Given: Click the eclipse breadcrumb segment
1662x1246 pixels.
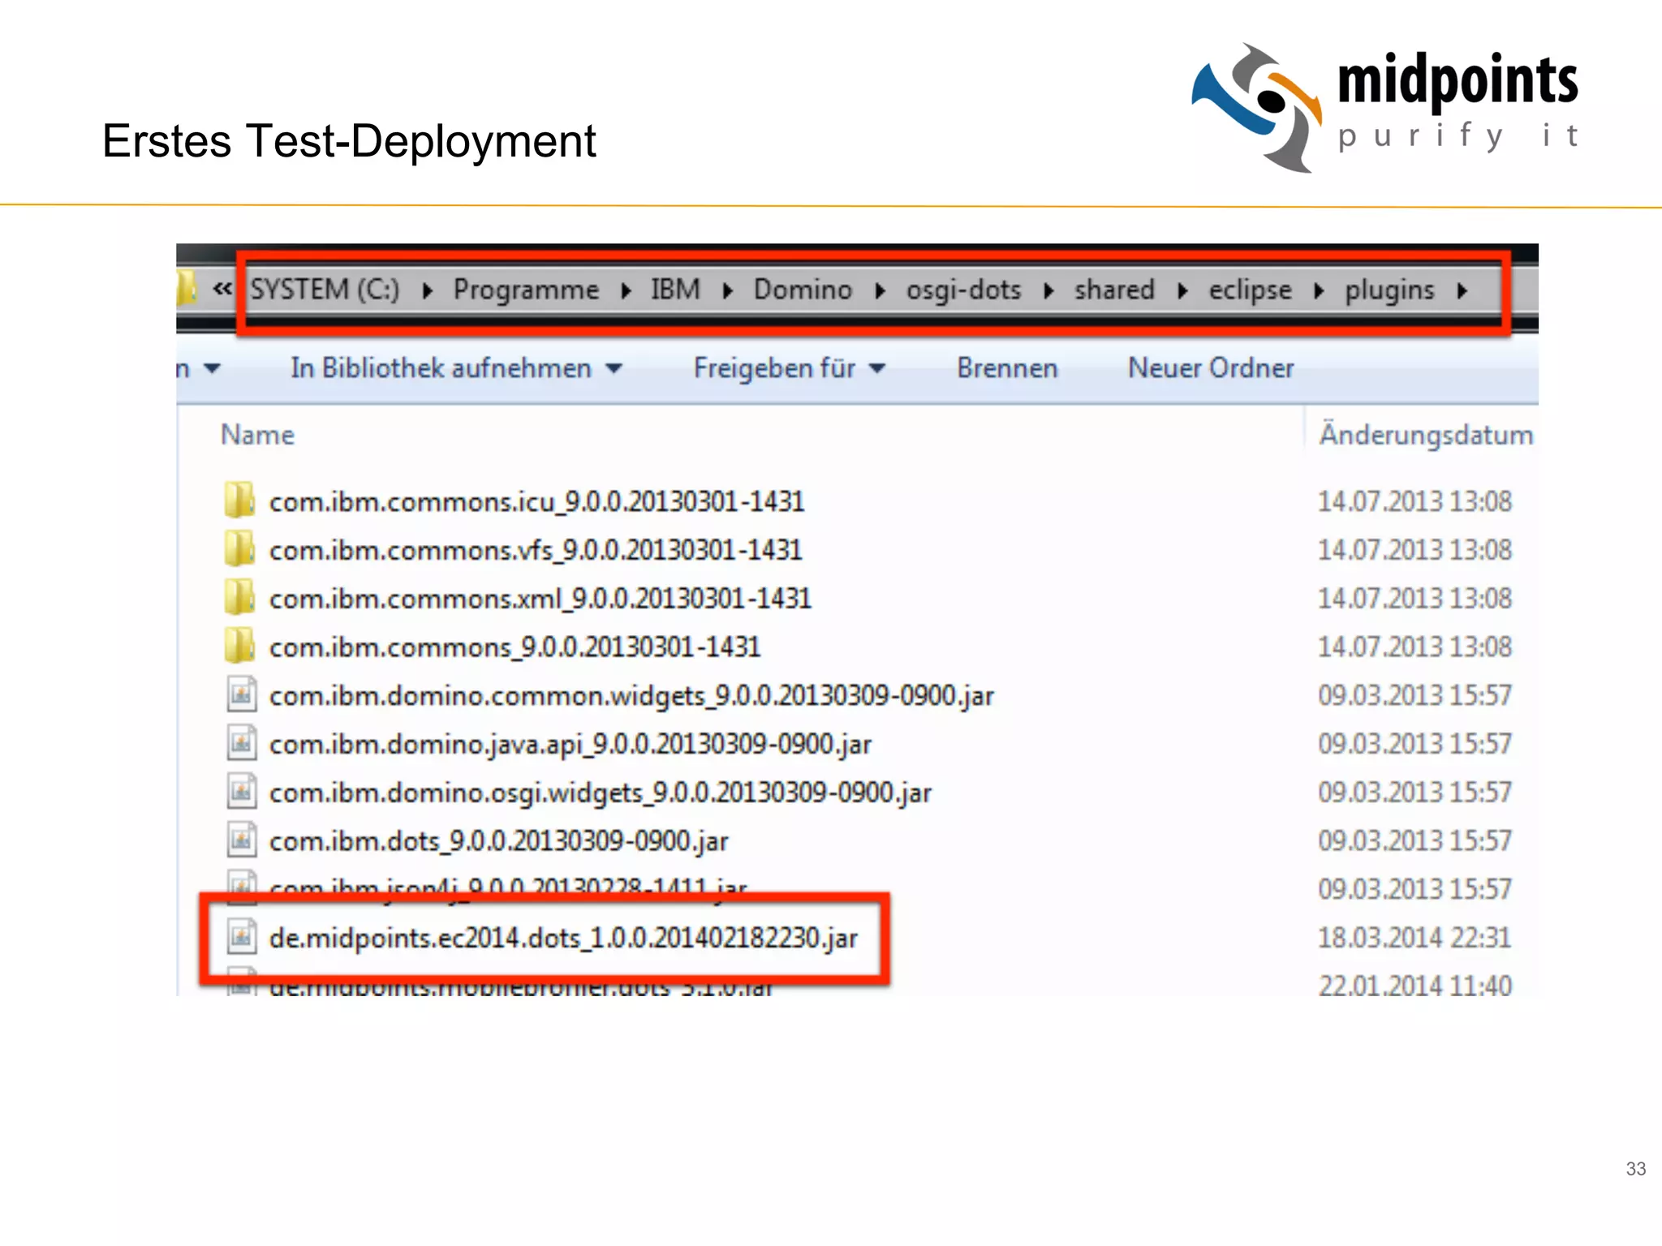Looking at the screenshot, I should (x=1250, y=290).
